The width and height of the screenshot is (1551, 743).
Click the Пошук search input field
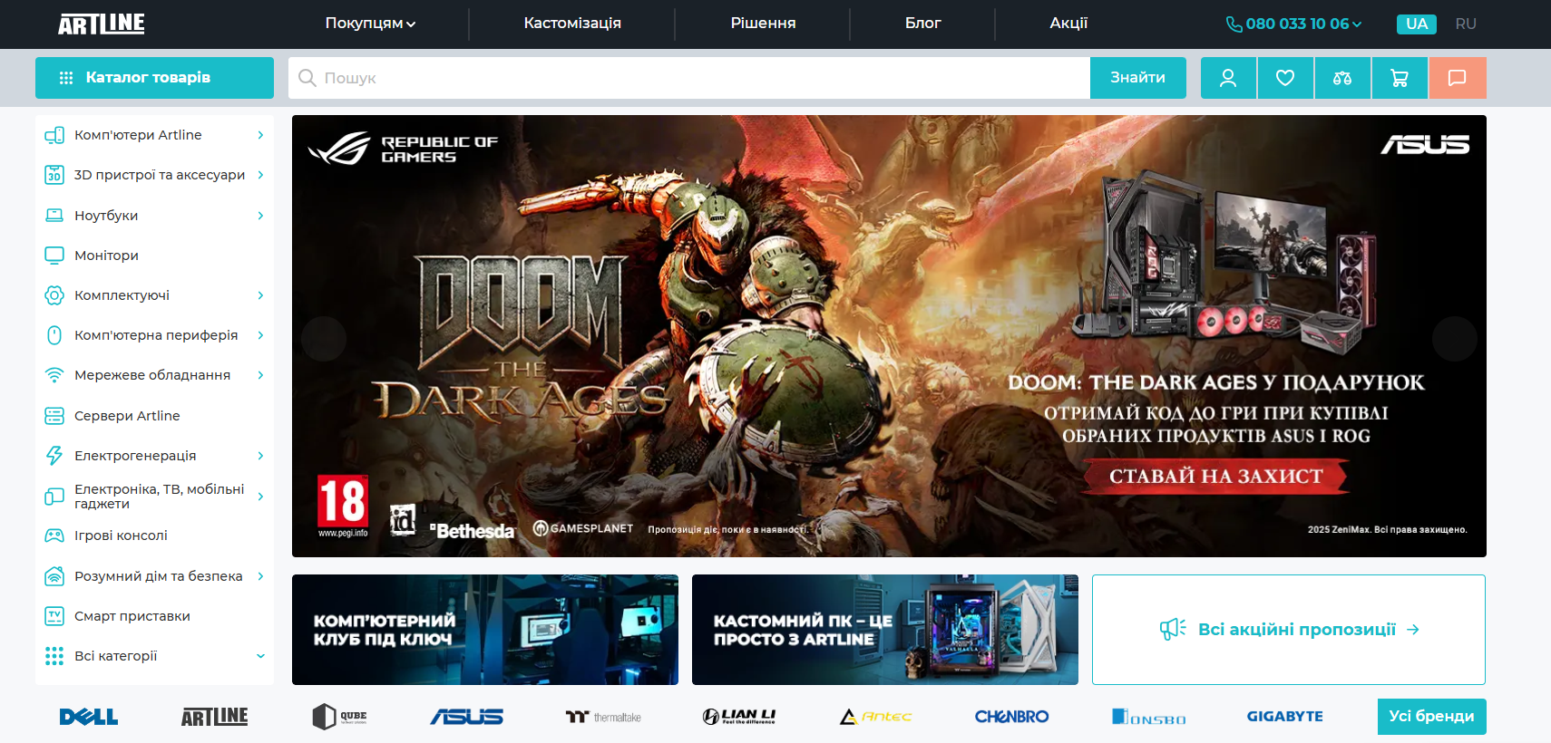pos(689,78)
